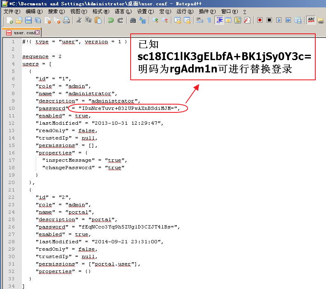
Task: Open Find with binoculars icon
Action: point(133,20)
